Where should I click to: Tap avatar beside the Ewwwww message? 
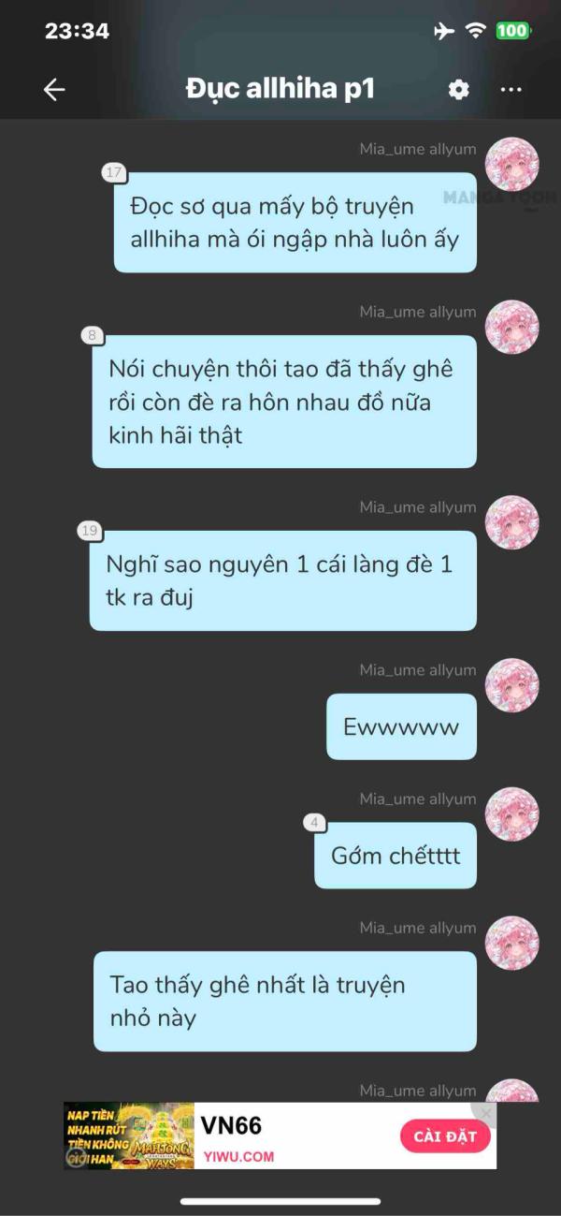(512, 685)
